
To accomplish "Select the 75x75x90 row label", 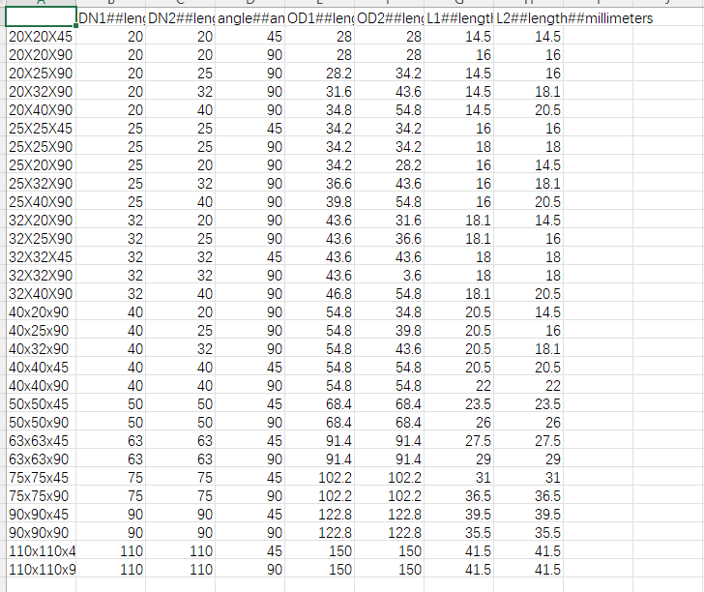I will tap(39, 496).
